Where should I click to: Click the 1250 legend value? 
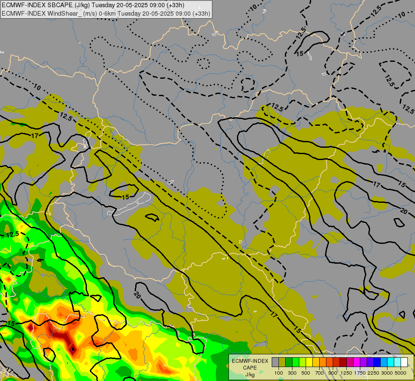point(346,373)
